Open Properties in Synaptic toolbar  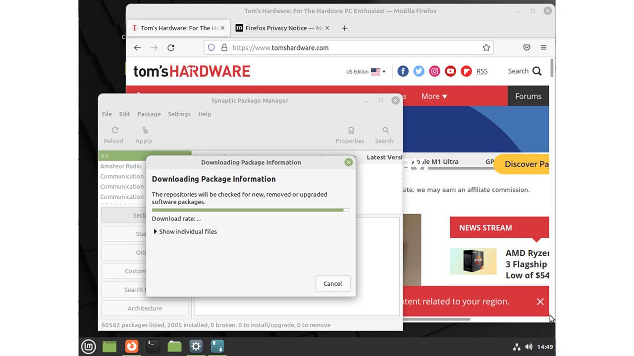click(x=350, y=135)
